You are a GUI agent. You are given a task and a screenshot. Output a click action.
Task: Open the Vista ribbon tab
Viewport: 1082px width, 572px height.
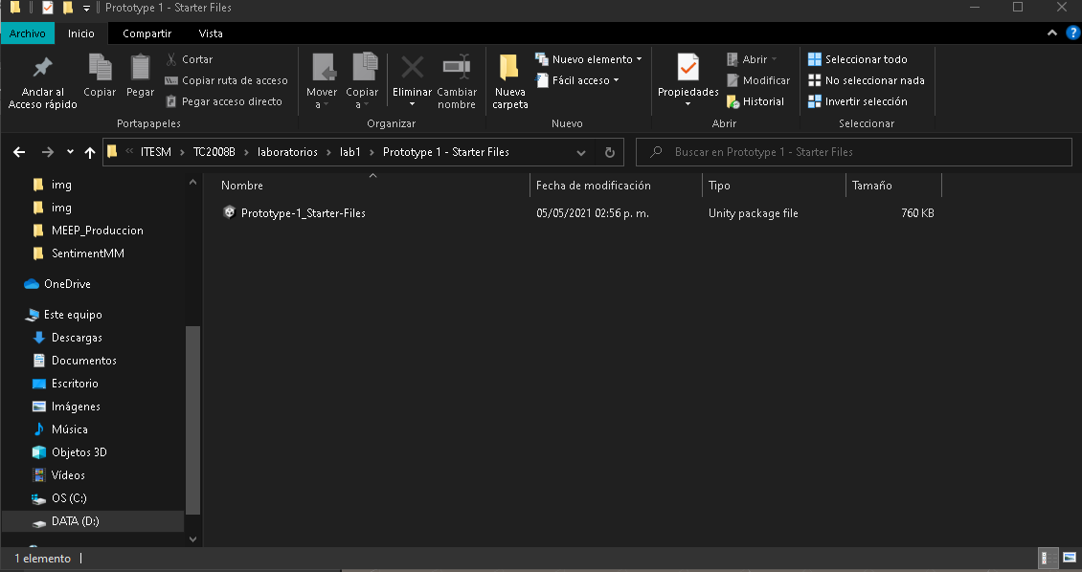click(x=211, y=33)
